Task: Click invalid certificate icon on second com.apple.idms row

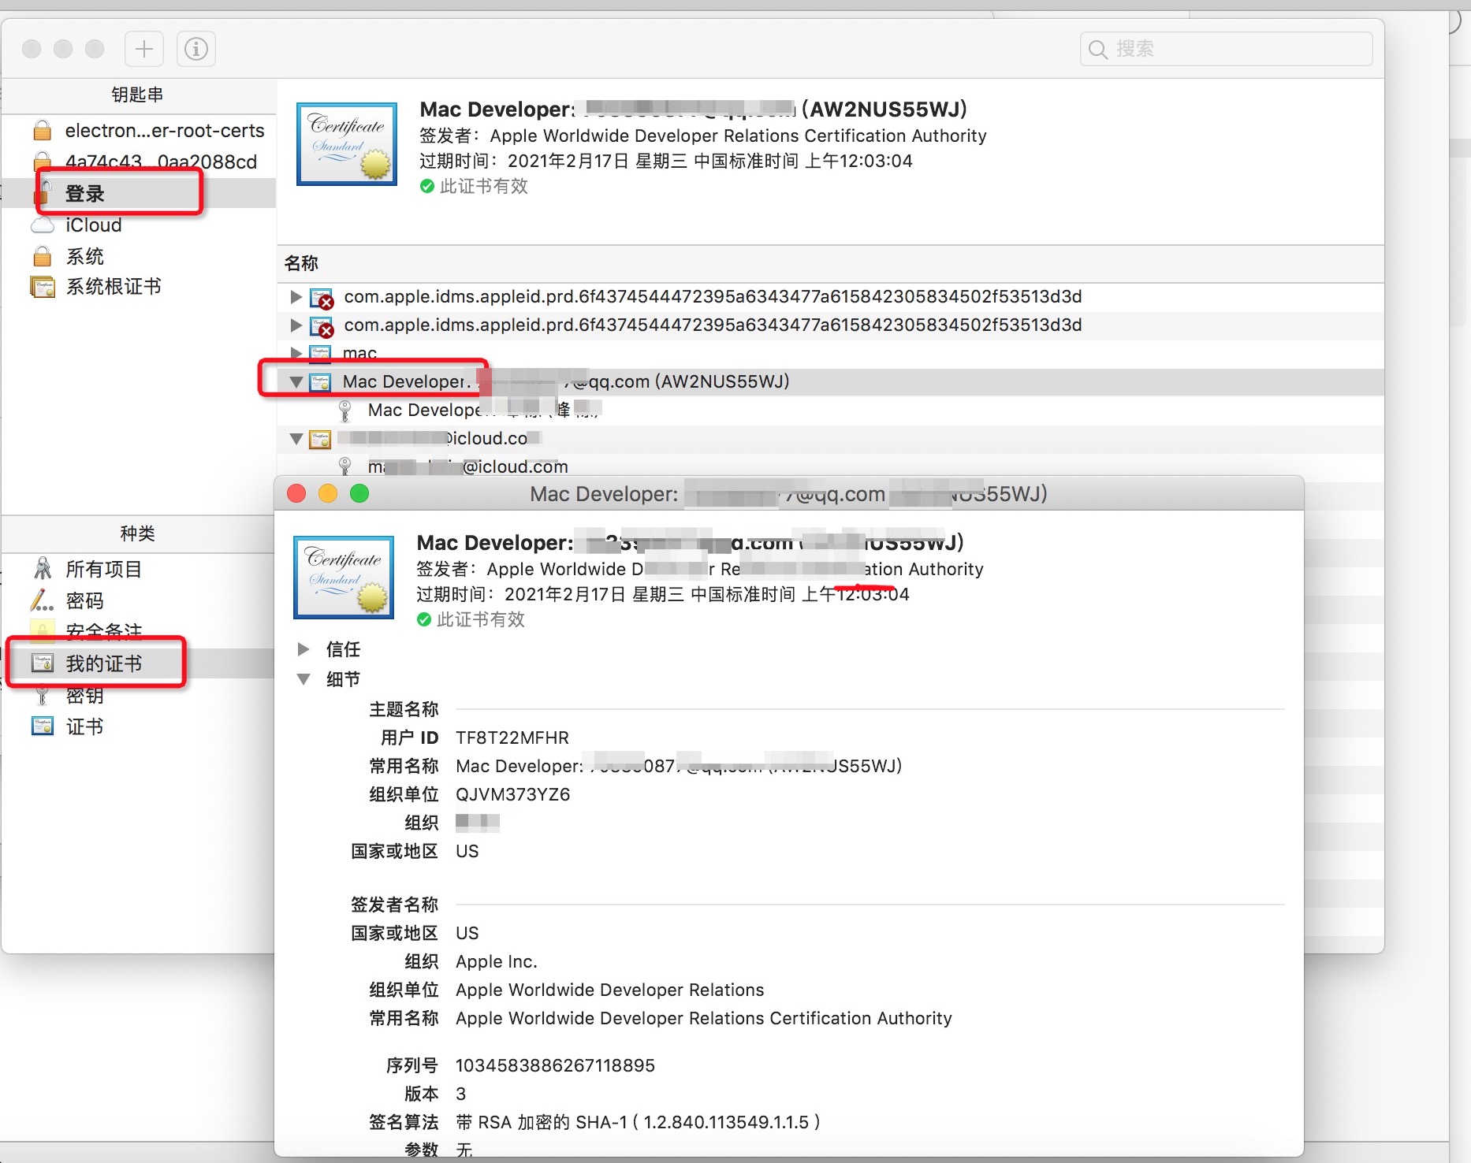Action: pyautogui.click(x=321, y=326)
